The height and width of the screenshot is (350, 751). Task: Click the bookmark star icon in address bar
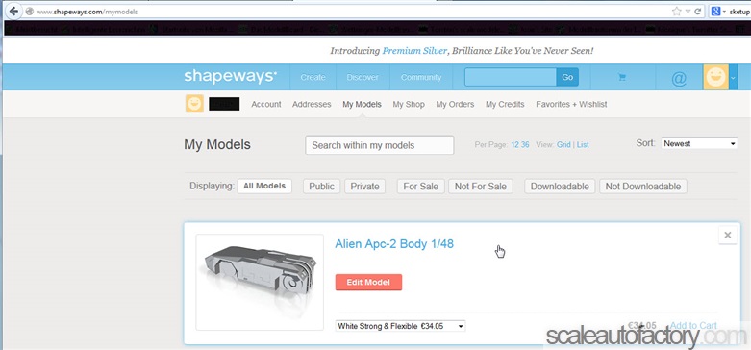point(676,11)
